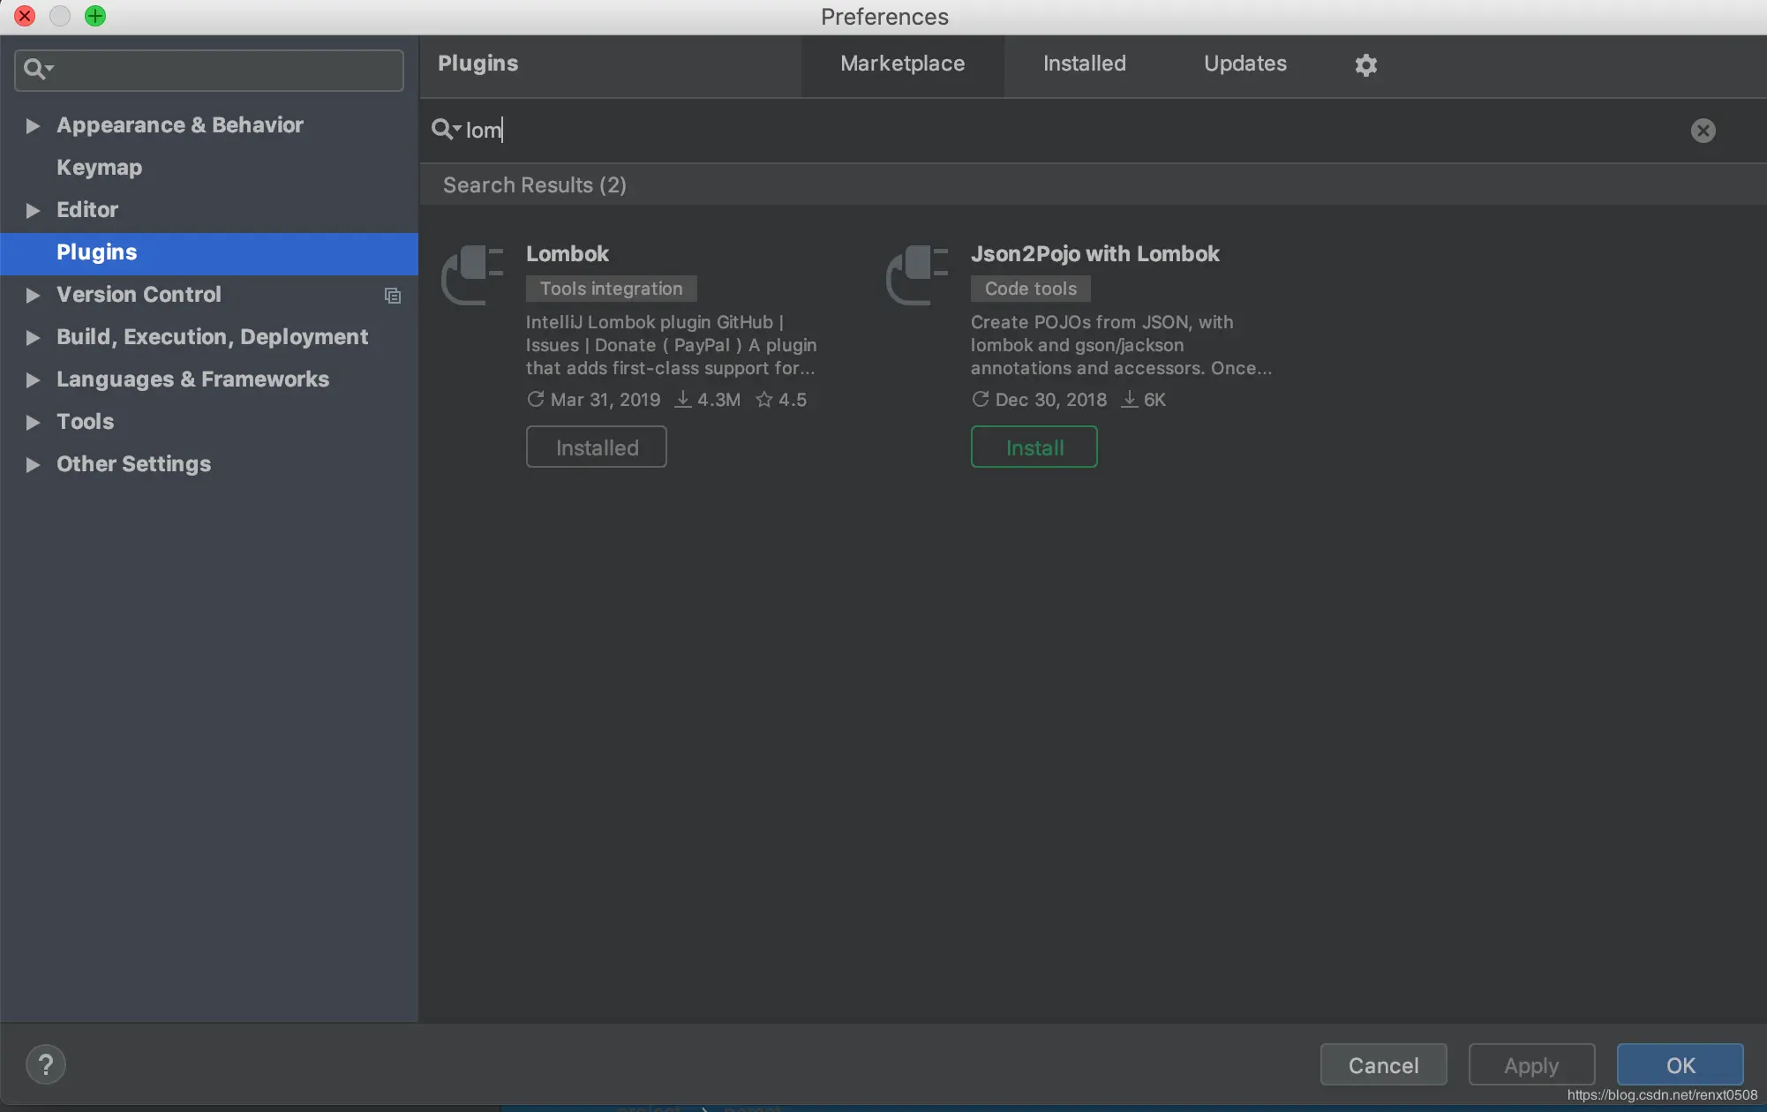The height and width of the screenshot is (1112, 1767).
Task: Click the Version Control project-level copy icon
Action: click(393, 296)
